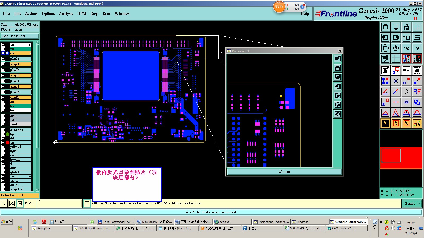Toggle the 'to' layer checkbox
Image resolution: width=424 pixels, height=238 pixels.
click(x=3, y=45)
